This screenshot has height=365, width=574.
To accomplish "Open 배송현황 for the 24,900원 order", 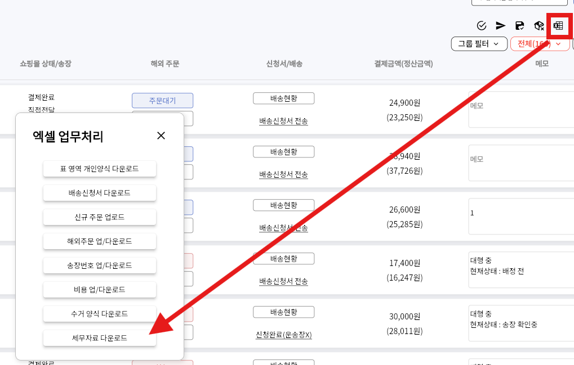I will click(x=283, y=98).
